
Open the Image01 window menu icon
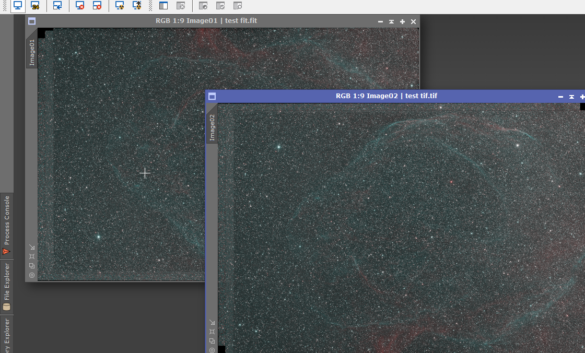click(x=32, y=21)
